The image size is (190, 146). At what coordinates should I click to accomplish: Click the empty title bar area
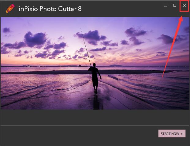(x=121, y=9)
